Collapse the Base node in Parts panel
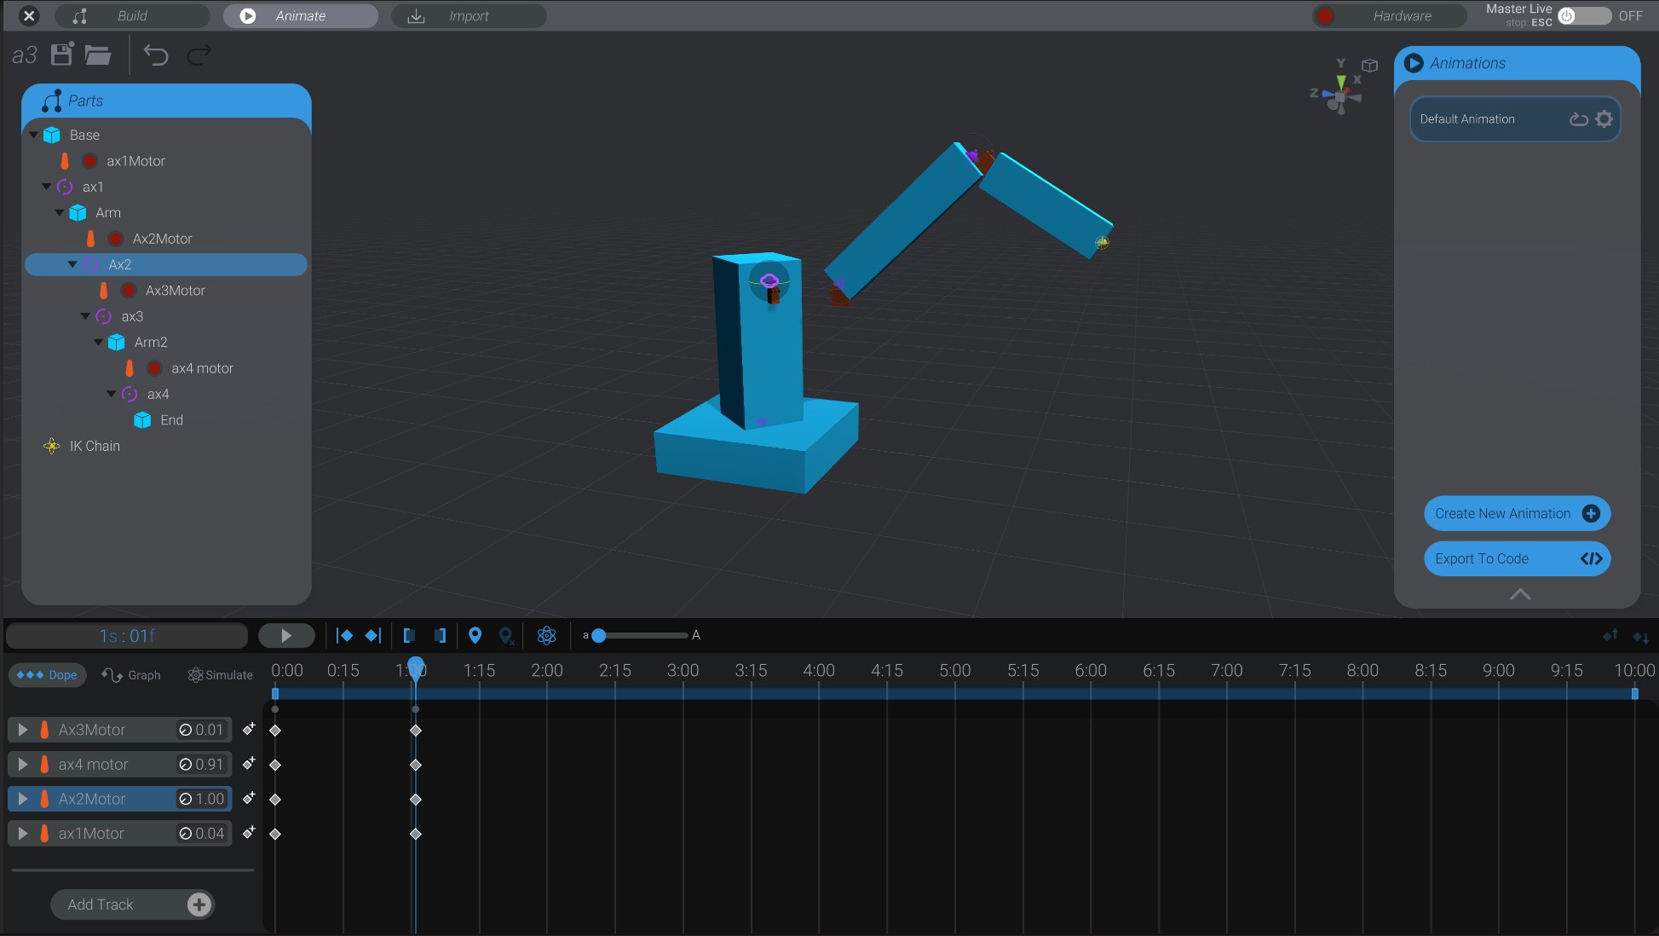This screenshot has width=1659, height=936. click(x=34, y=135)
